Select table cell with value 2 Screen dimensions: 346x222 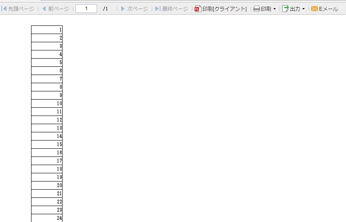[47, 38]
